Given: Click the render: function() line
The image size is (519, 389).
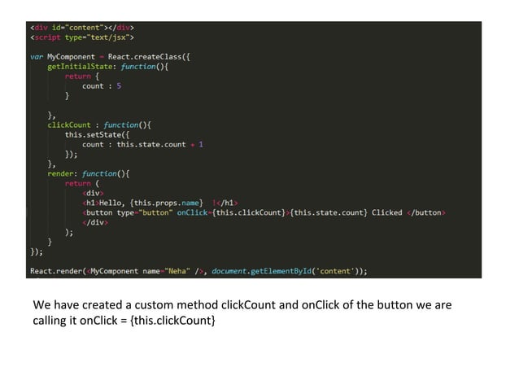Looking at the screenshot, I should click(89, 173).
